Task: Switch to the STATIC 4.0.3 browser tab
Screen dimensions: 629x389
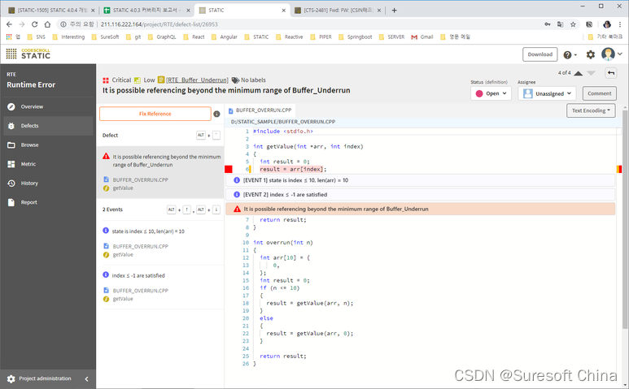Action: click(146, 11)
